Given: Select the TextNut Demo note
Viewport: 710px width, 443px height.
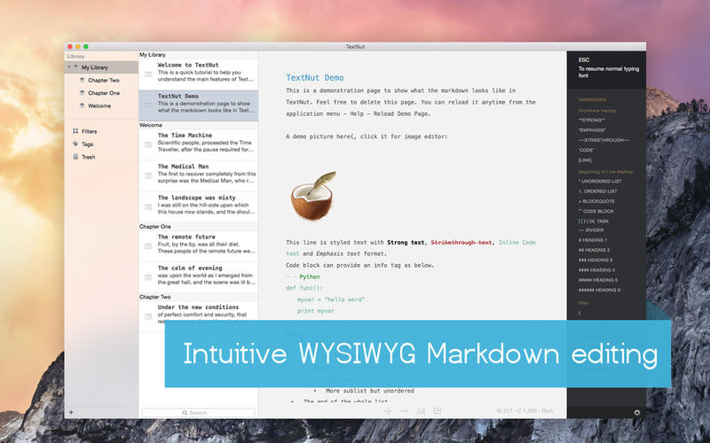Looking at the screenshot, I should [198, 105].
